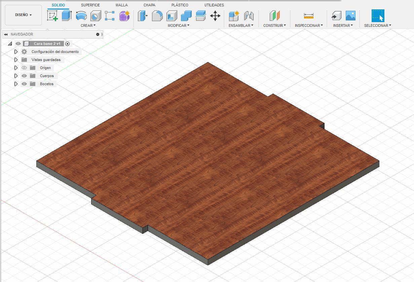Screen dimensions: 414x282
Task: Select the Hole tool
Action: [x=96, y=16]
